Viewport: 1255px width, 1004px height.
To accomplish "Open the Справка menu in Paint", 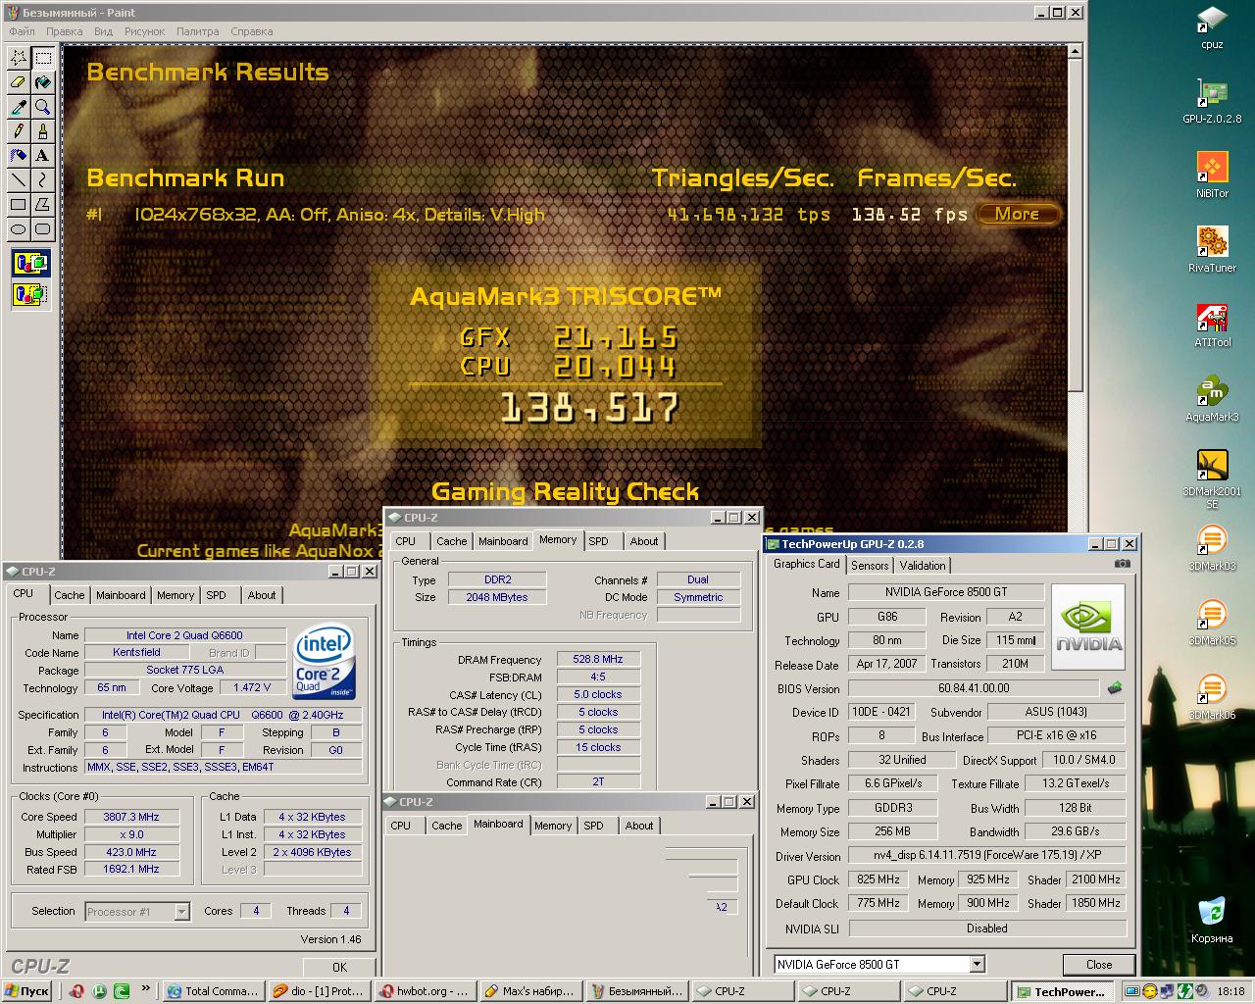I will (252, 31).
